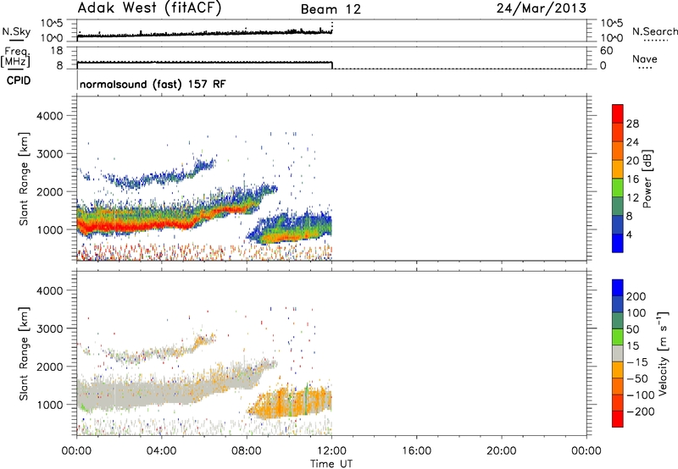Click the '08:00' time tick label
This screenshot has width=678, height=469.
coord(247,451)
